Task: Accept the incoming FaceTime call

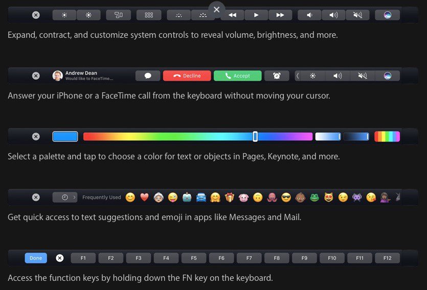Action: pos(237,76)
